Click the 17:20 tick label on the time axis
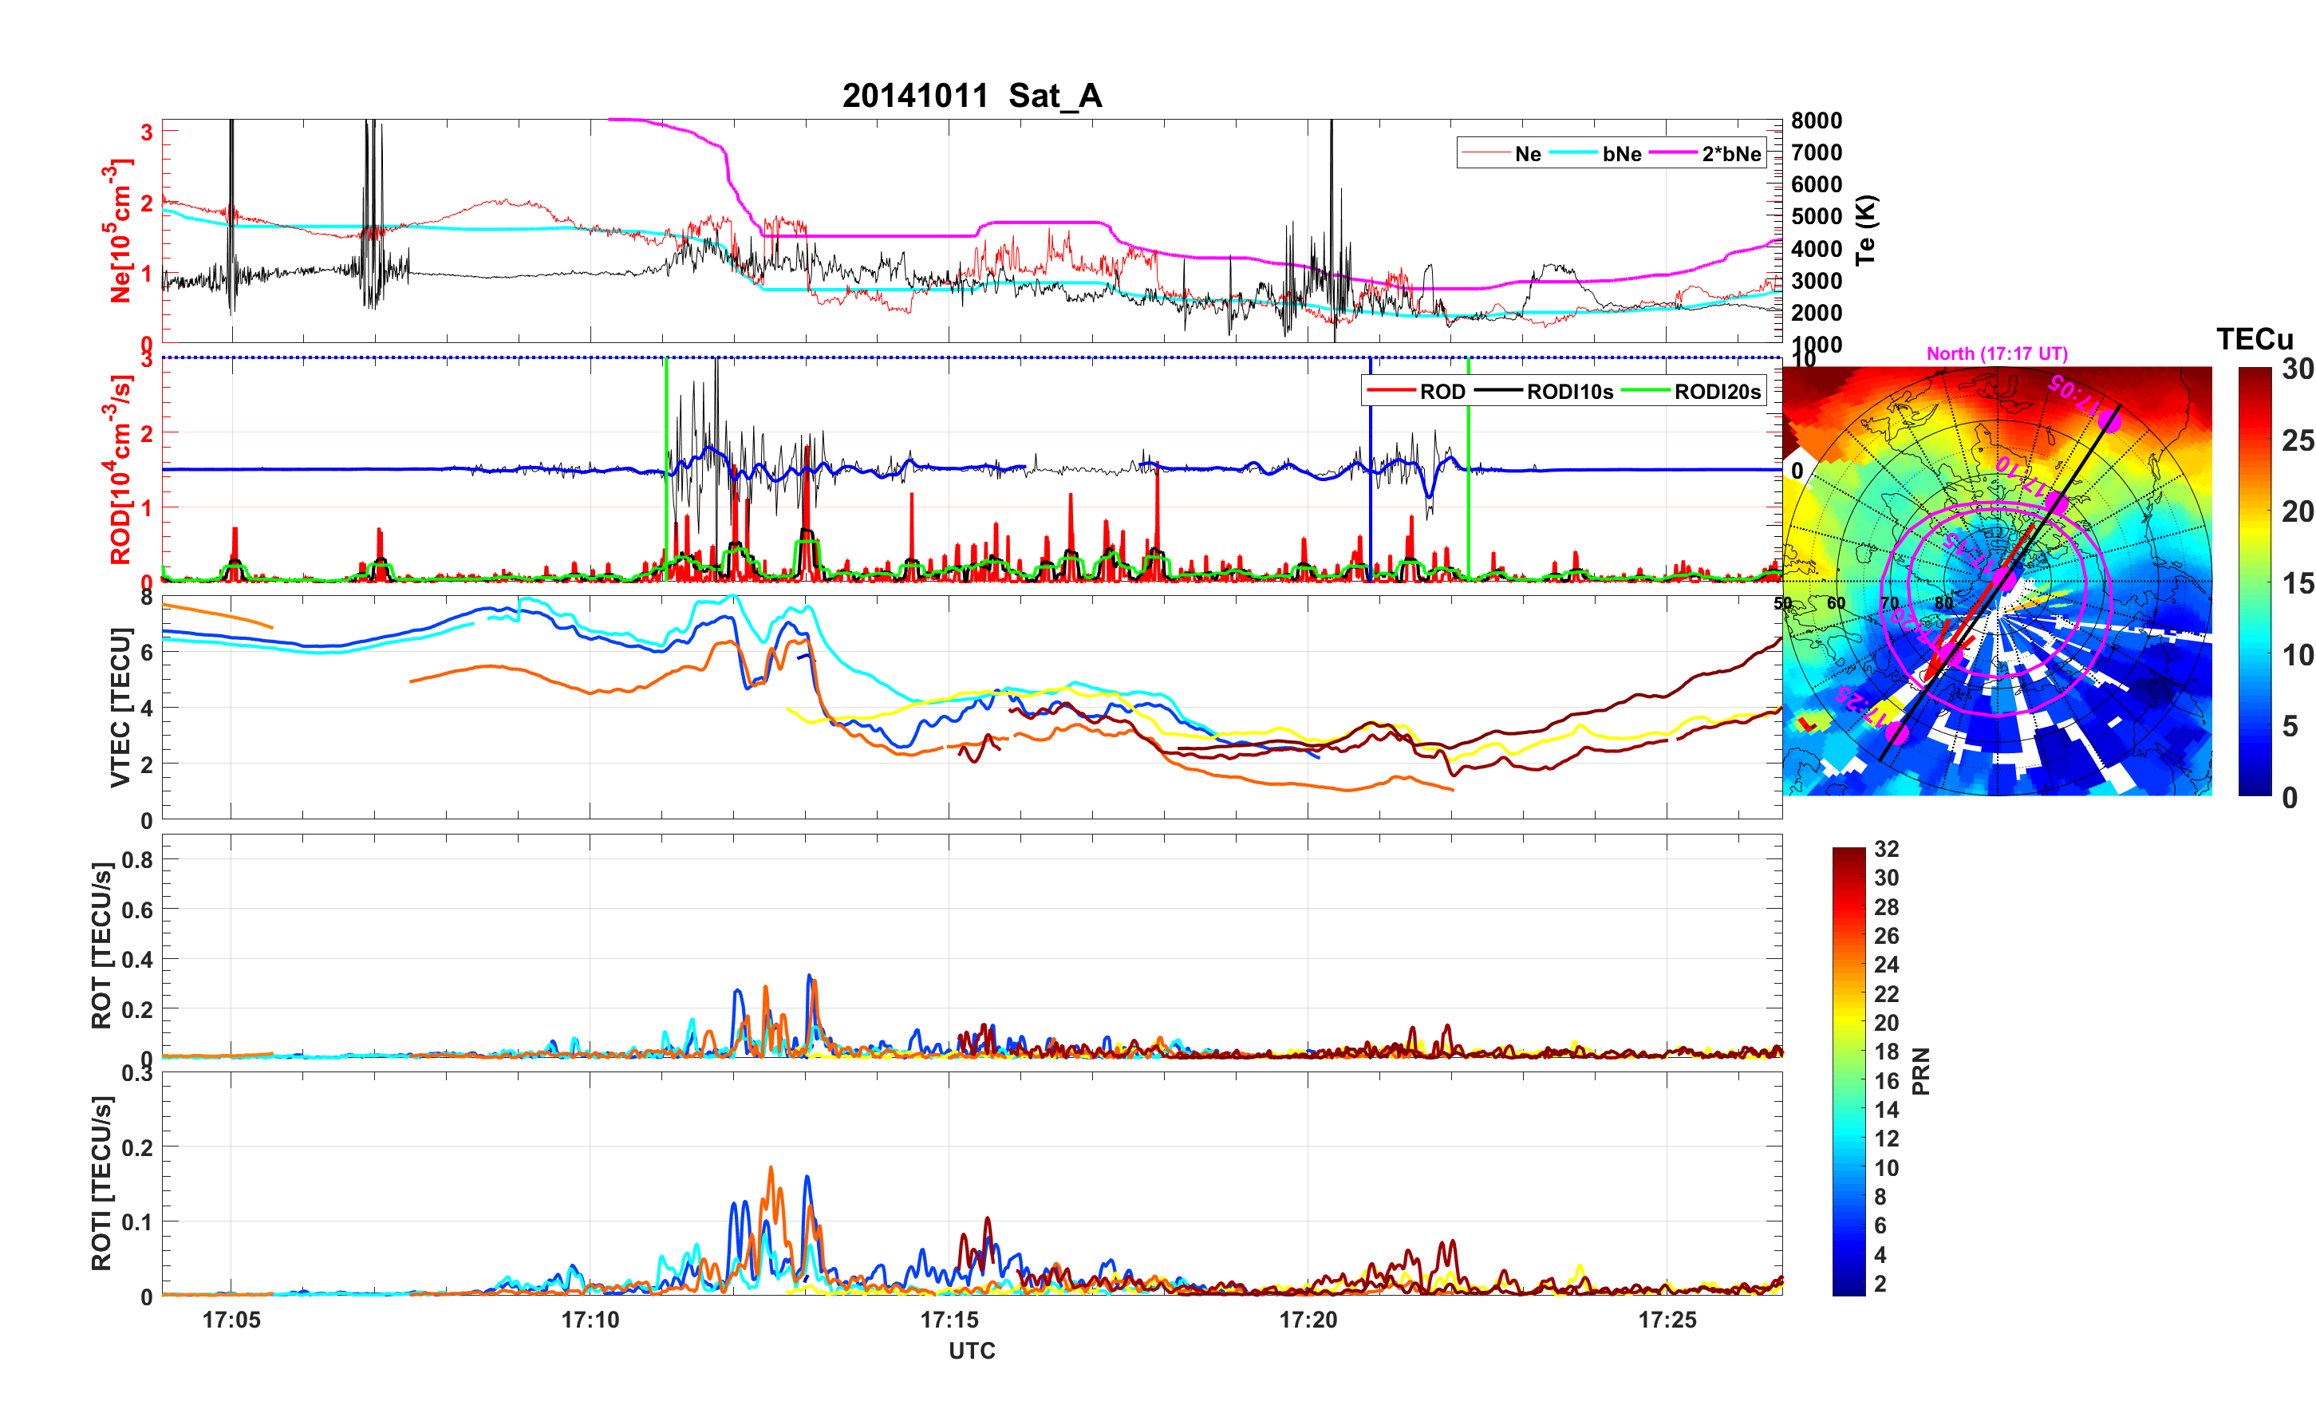2316x1401 pixels. coord(1308,1320)
